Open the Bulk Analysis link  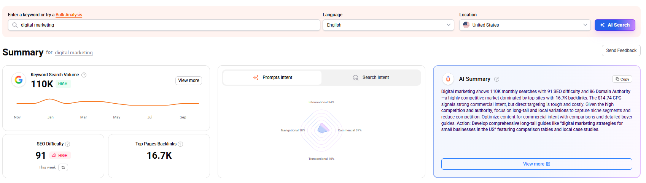click(x=69, y=15)
